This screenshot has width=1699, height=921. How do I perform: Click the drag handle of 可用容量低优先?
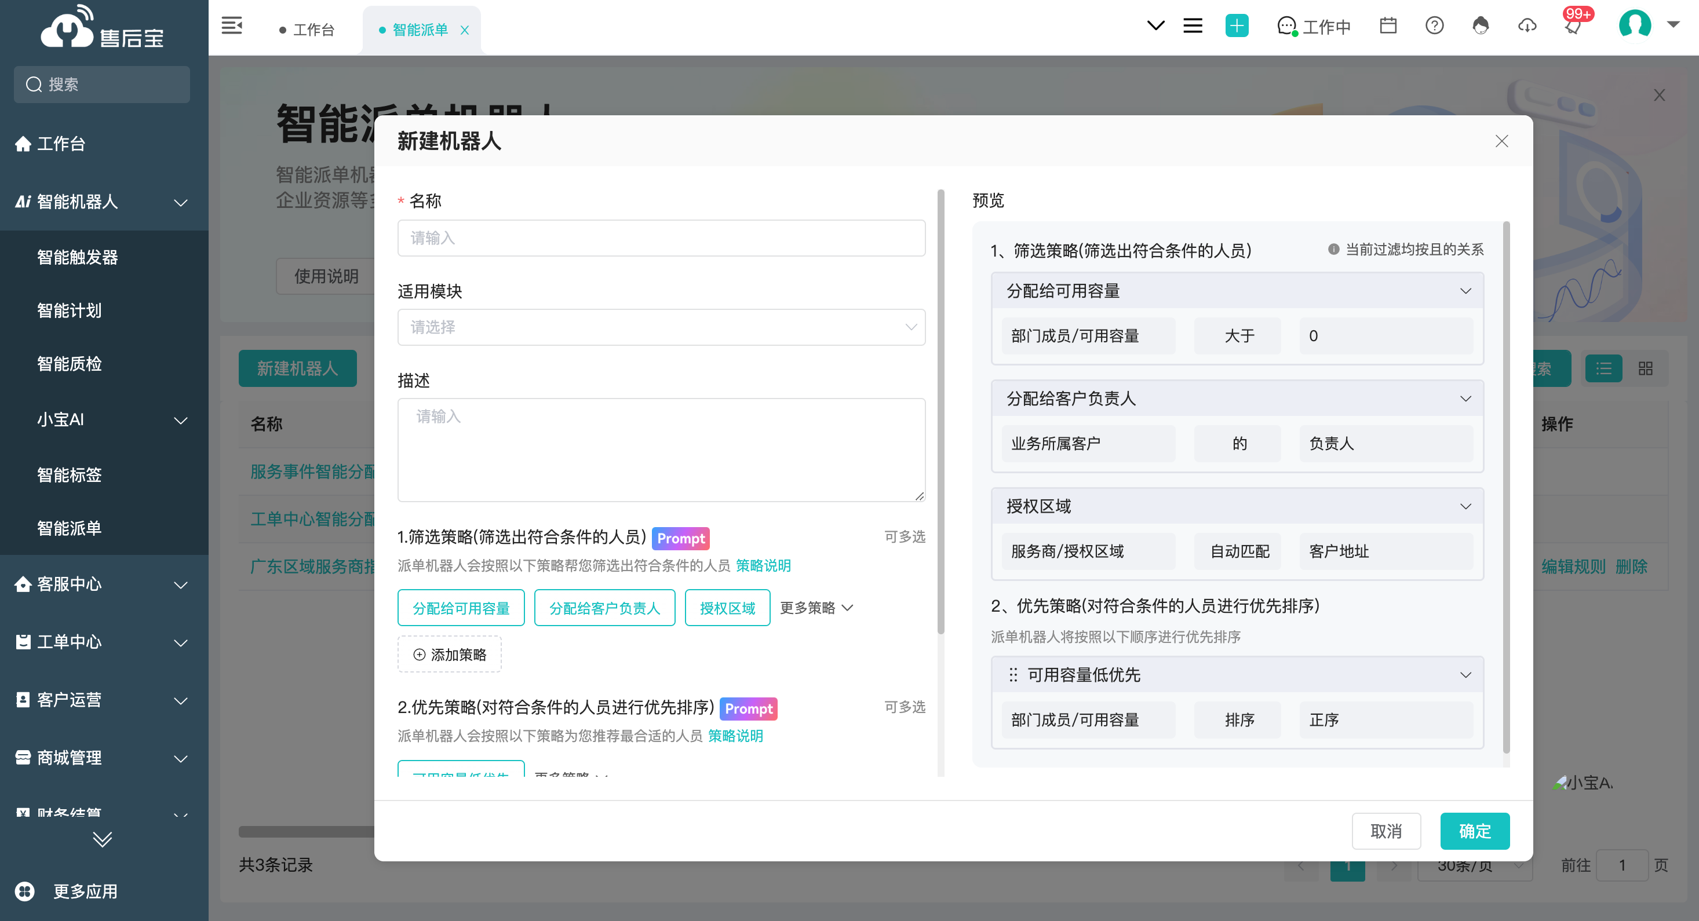point(1013,675)
